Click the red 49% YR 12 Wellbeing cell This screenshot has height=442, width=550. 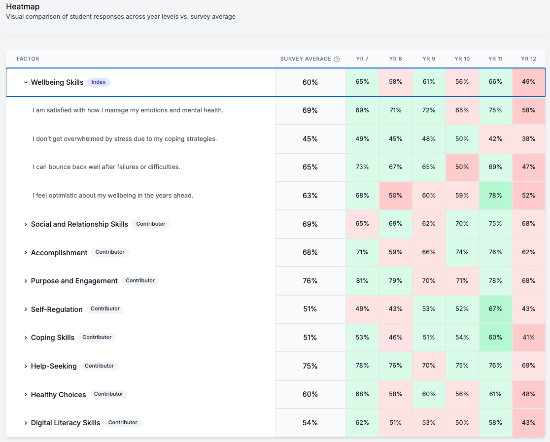click(x=528, y=82)
